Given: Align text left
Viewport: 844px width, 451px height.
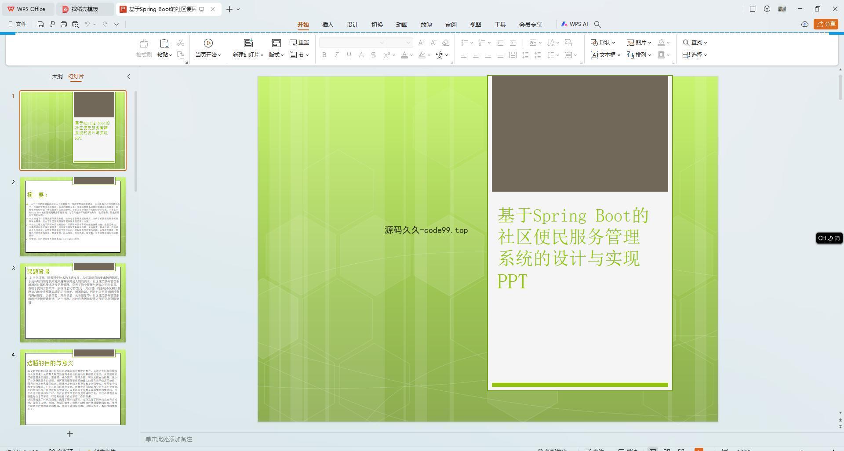Looking at the screenshot, I should [463, 55].
